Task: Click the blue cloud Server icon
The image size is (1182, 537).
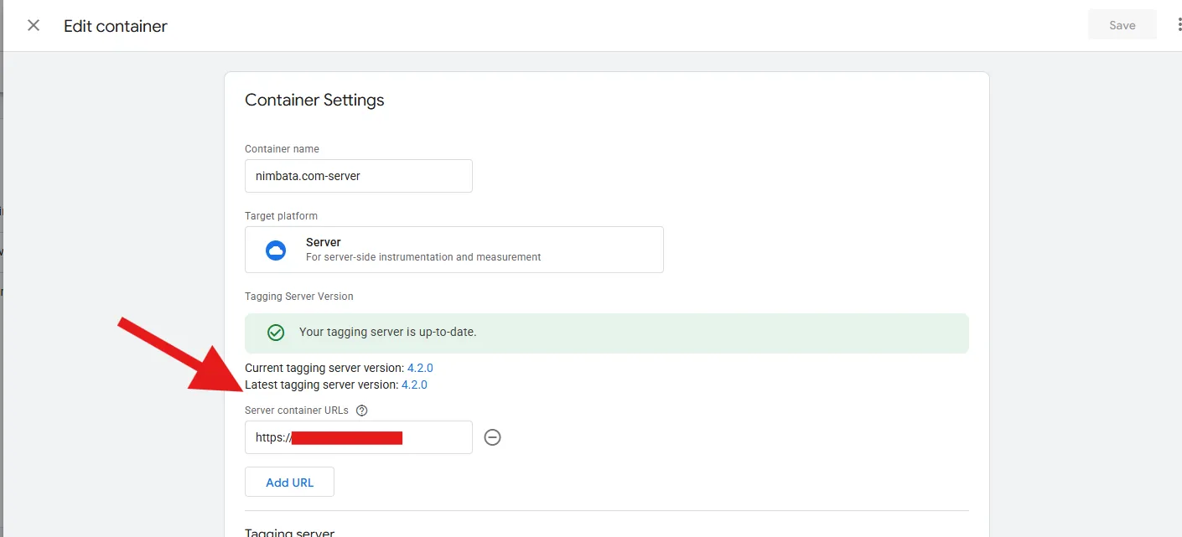Action: pos(276,250)
